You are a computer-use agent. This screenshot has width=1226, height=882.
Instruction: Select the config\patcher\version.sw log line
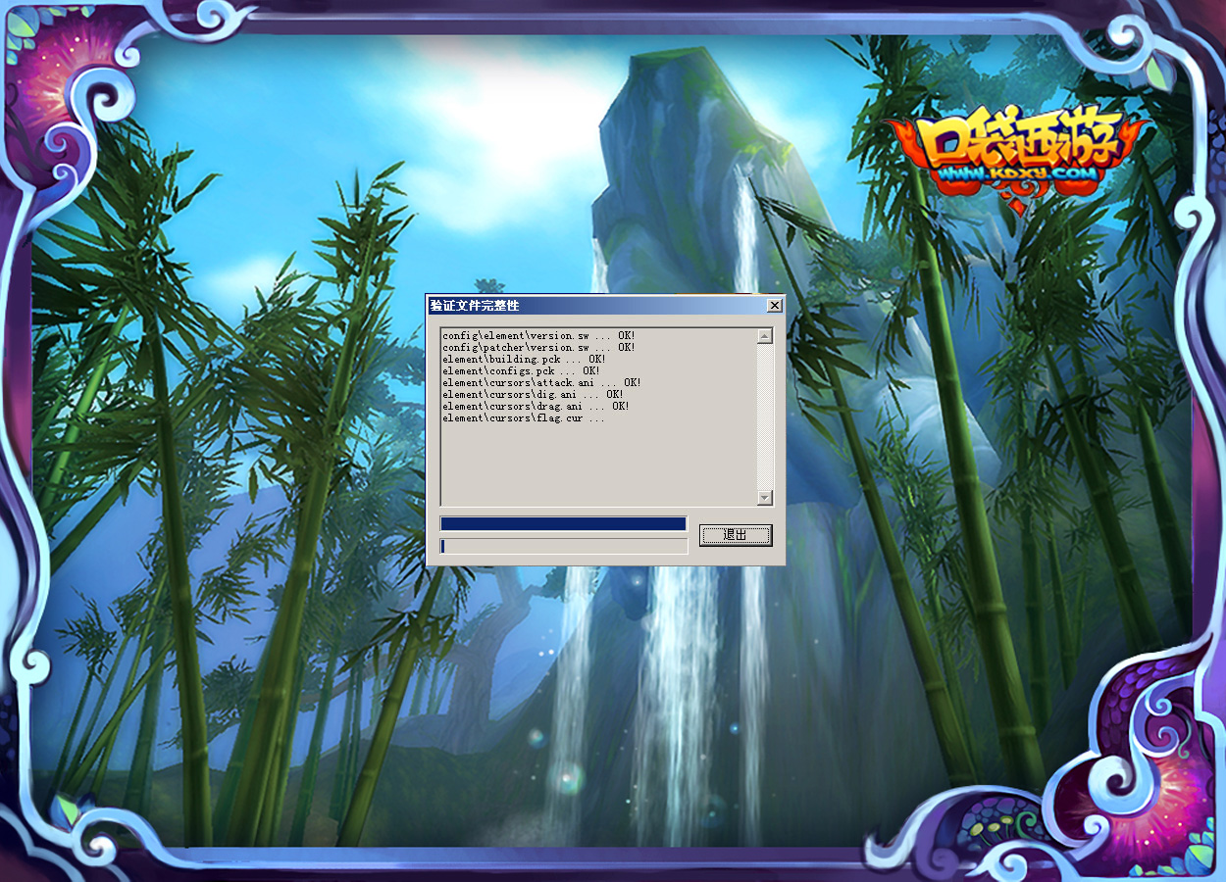pos(537,348)
